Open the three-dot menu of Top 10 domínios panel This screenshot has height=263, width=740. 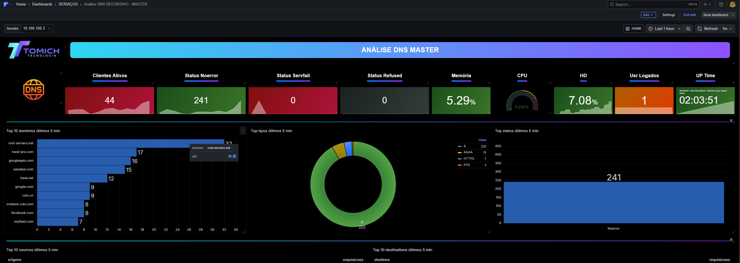click(x=243, y=131)
